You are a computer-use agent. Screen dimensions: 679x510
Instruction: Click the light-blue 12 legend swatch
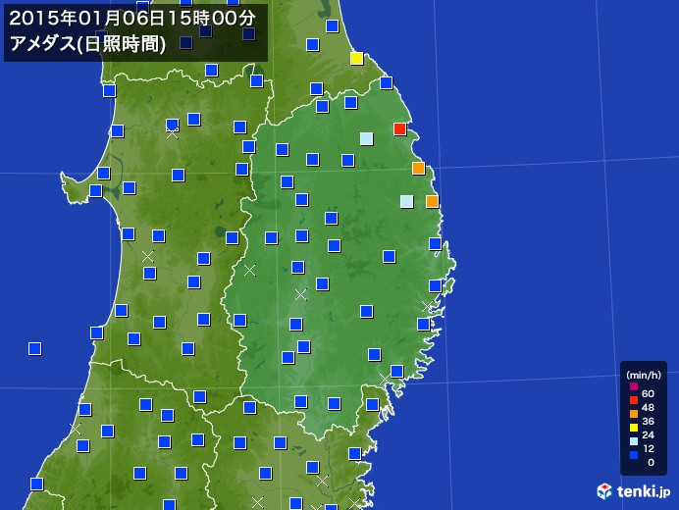(634, 441)
